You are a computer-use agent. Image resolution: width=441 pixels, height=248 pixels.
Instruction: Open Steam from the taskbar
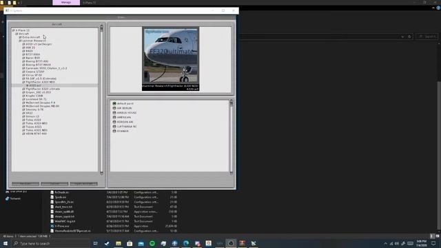107,243
